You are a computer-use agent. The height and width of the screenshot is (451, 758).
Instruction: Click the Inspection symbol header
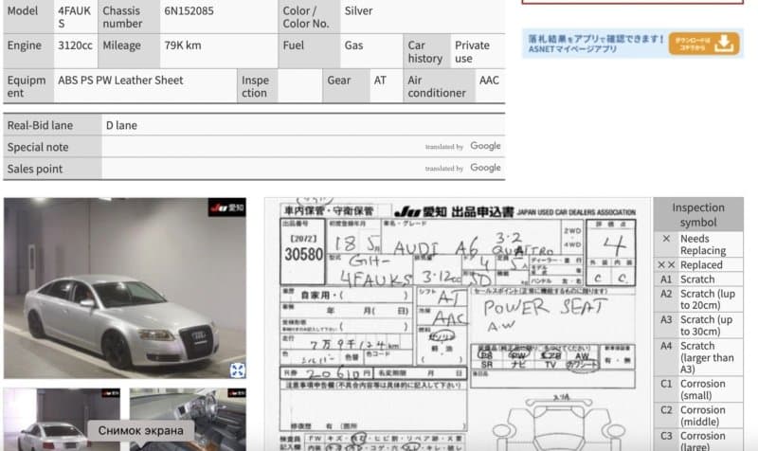pyautogui.click(x=698, y=214)
